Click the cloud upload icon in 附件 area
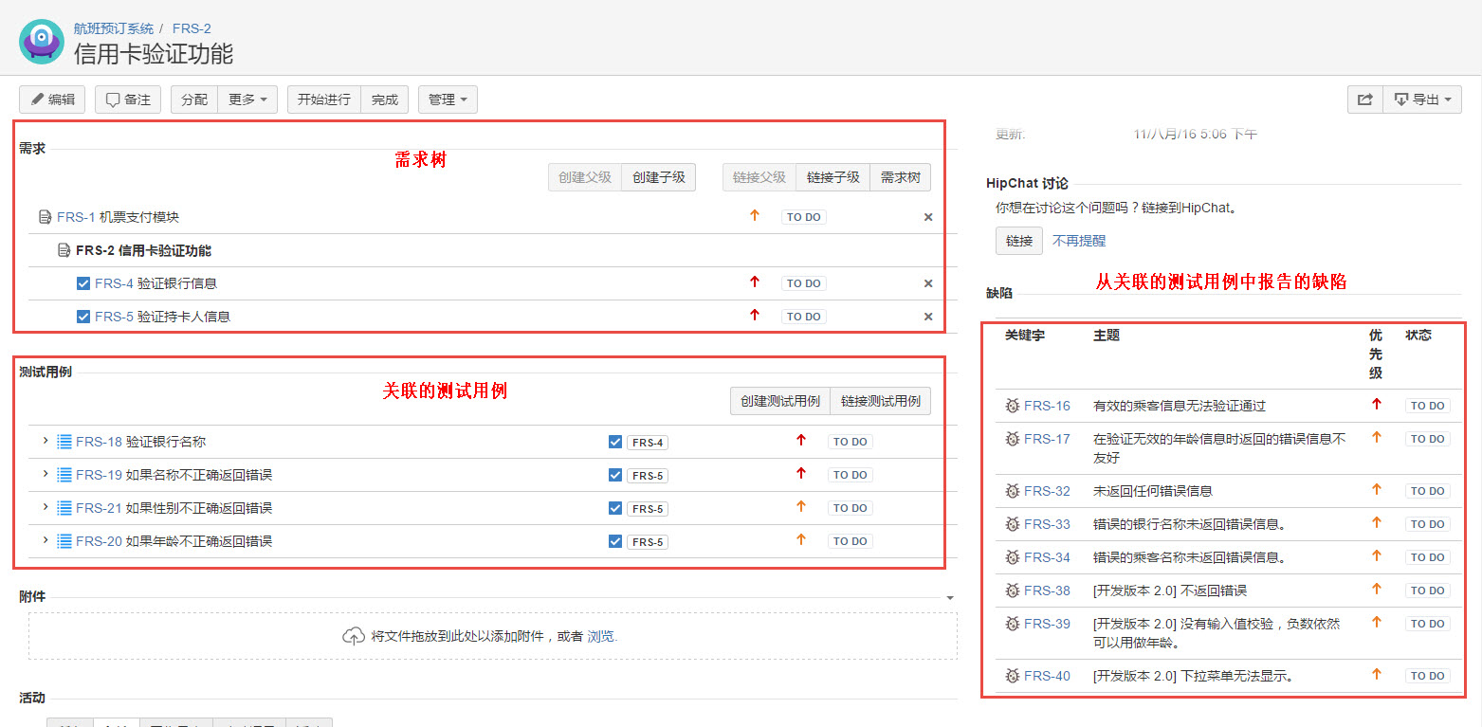 click(354, 636)
